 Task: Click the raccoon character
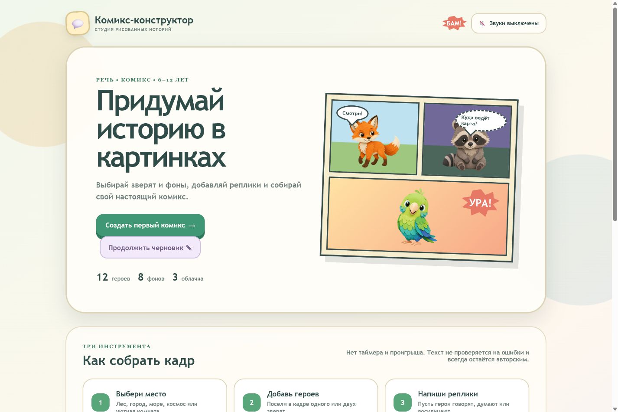pyautogui.click(x=467, y=146)
